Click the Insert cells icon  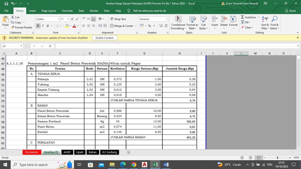click(x=214, y=19)
